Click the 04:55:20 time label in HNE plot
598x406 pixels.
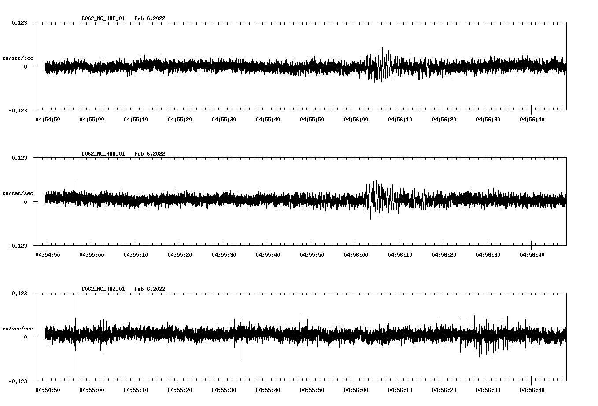pos(180,119)
